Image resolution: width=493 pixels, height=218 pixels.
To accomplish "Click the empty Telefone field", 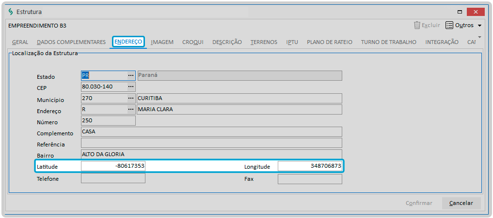I will [x=113, y=178].
